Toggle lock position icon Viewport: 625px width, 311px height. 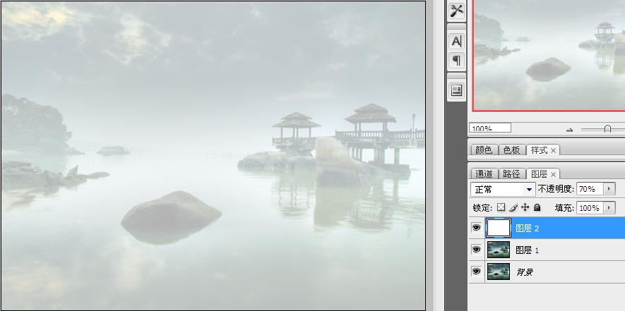pos(525,207)
